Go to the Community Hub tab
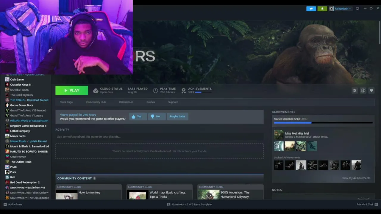 [96, 102]
